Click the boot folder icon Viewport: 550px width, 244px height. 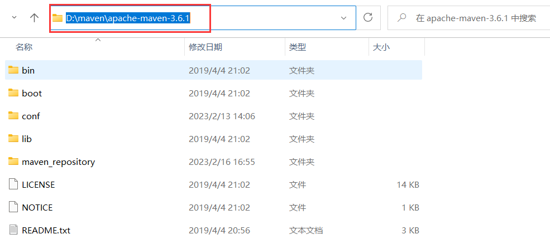point(13,93)
